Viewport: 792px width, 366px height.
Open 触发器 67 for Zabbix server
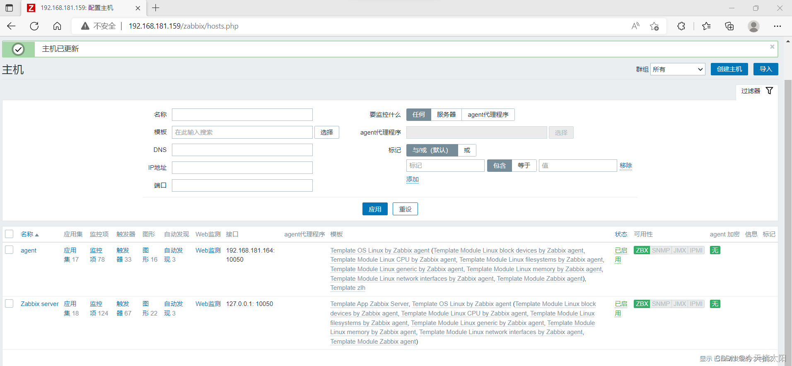(x=124, y=308)
